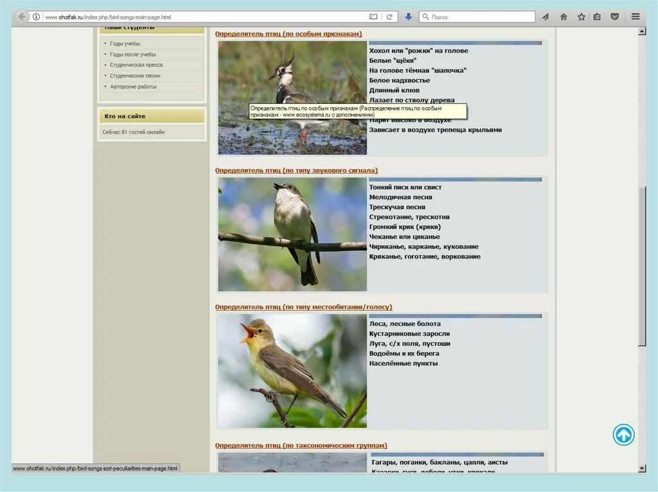Select Стрекотание, трескотня entry
The width and height of the screenshot is (658, 492).
point(409,217)
